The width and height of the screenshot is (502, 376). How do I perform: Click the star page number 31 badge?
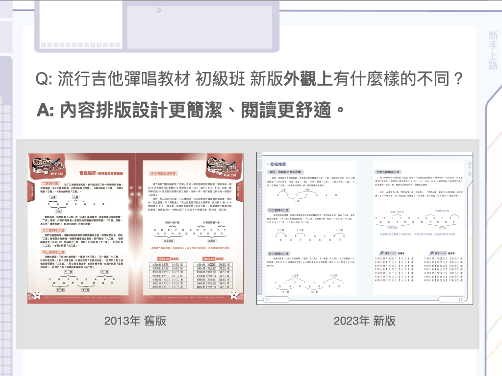234,295
